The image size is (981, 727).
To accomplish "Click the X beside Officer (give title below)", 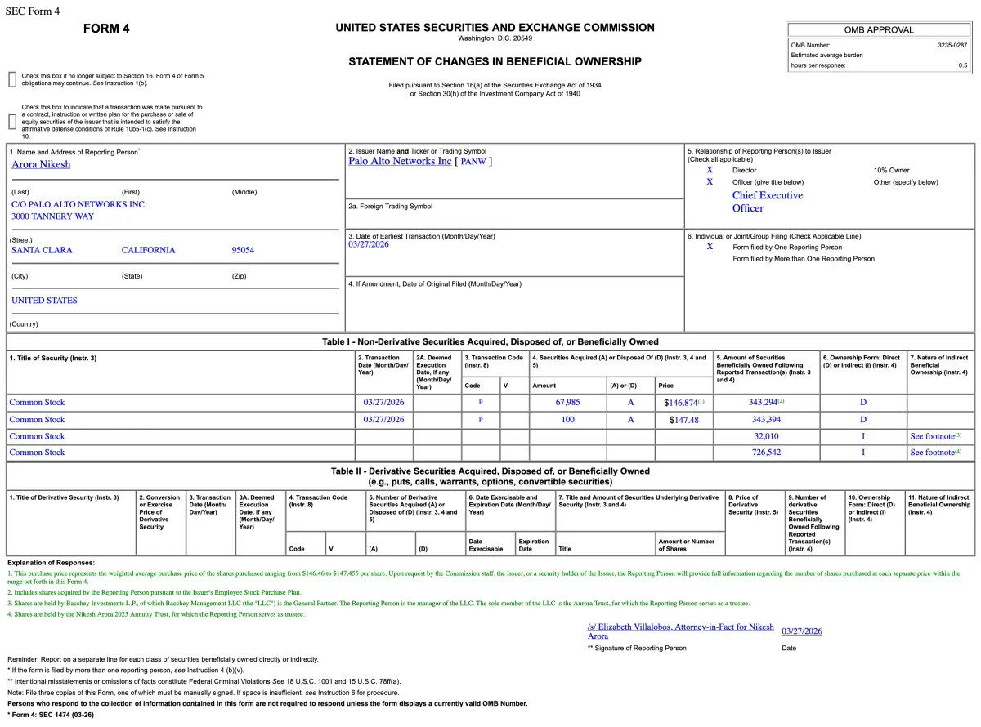I will (x=710, y=182).
